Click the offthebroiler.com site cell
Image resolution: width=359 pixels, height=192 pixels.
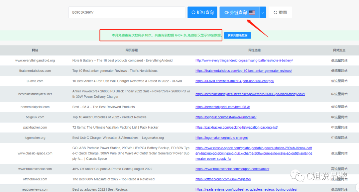(x=35, y=179)
